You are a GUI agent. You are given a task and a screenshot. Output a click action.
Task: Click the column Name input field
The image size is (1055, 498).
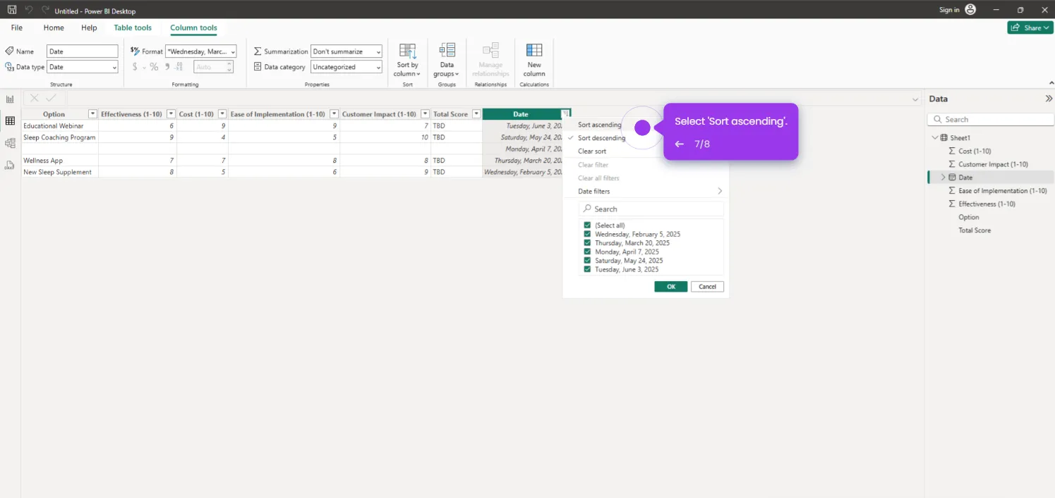pos(83,51)
